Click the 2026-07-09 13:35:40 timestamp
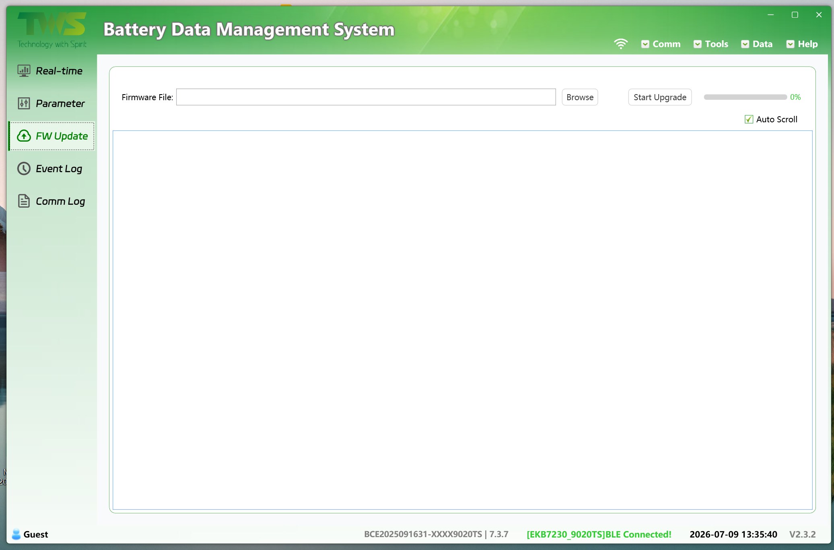This screenshot has width=834, height=550. click(x=733, y=534)
